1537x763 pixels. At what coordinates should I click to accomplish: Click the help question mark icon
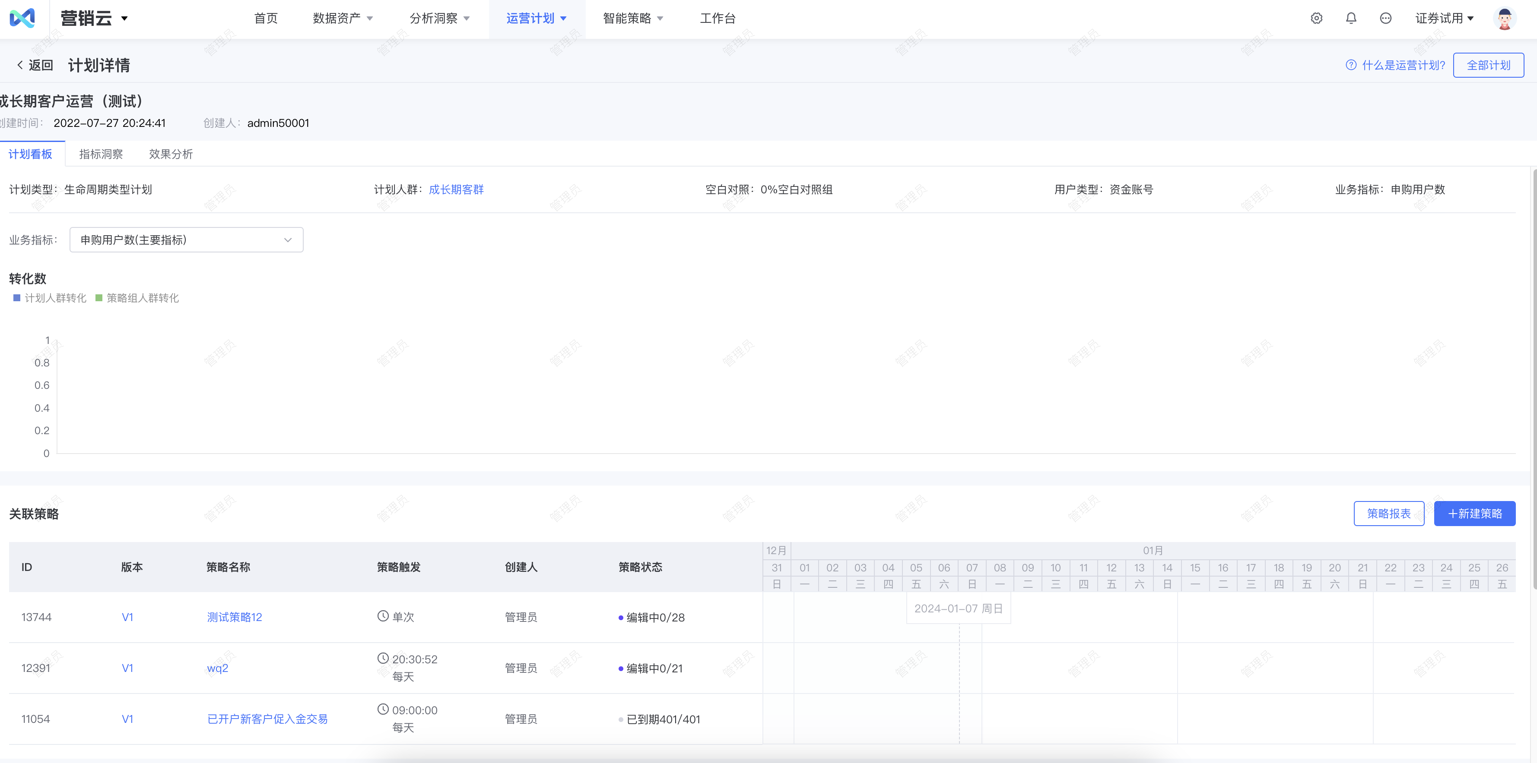tap(1351, 65)
